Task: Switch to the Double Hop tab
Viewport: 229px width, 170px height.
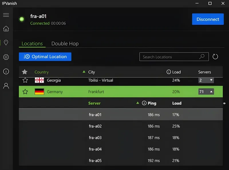Action: pyautogui.click(x=65, y=44)
